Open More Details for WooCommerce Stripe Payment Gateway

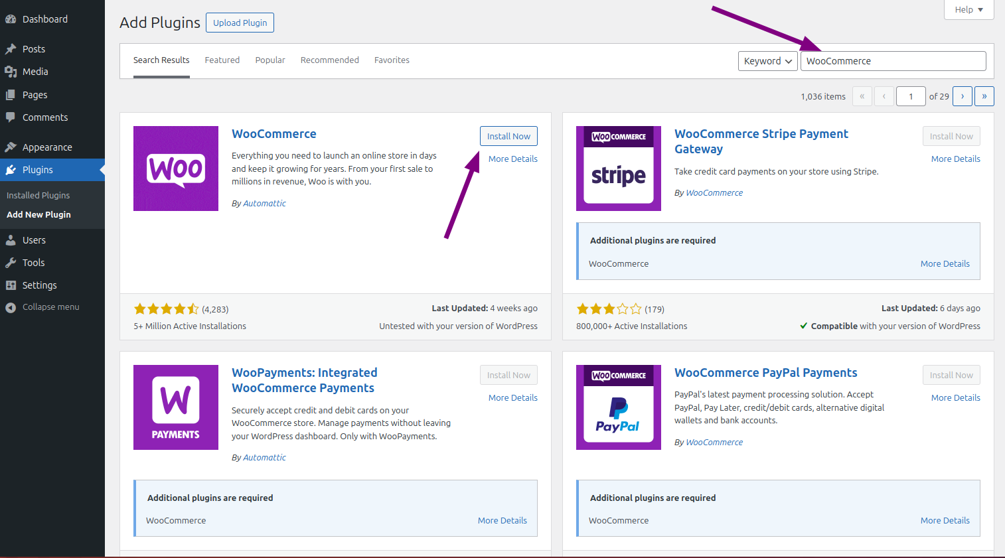(955, 159)
